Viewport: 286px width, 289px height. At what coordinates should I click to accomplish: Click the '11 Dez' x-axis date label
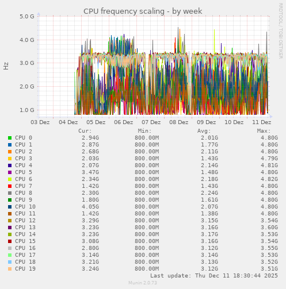click(262, 122)
